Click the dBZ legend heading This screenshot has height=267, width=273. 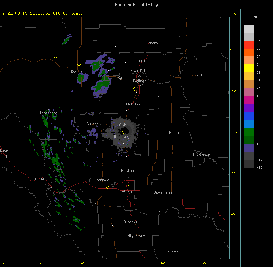[257, 17]
